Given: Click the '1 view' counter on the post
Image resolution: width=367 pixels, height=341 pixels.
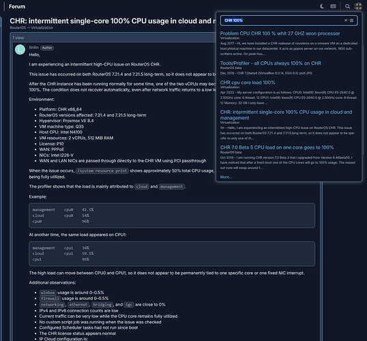Looking at the screenshot, I should pyautogui.click(x=18, y=38).
